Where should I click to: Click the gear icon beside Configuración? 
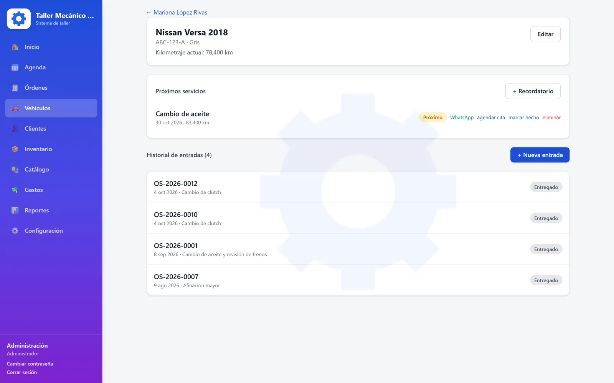click(15, 231)
